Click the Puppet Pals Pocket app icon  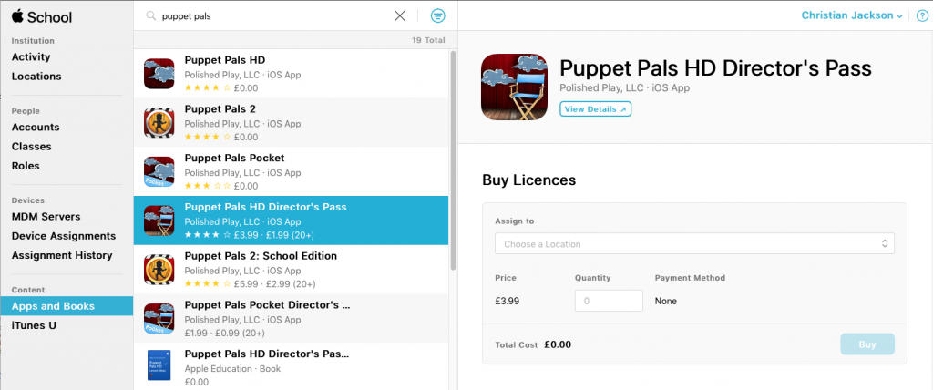click(159, 171)
